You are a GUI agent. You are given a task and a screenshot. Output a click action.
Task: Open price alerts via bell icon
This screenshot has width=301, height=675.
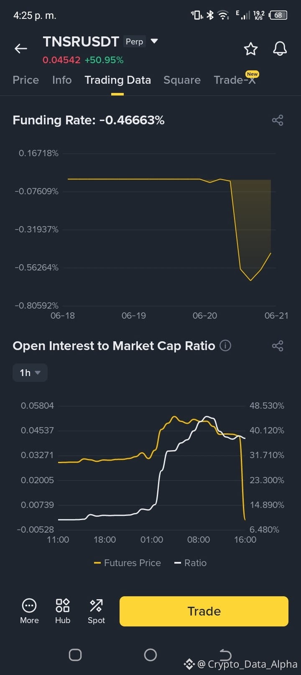[x=280, y=49]
